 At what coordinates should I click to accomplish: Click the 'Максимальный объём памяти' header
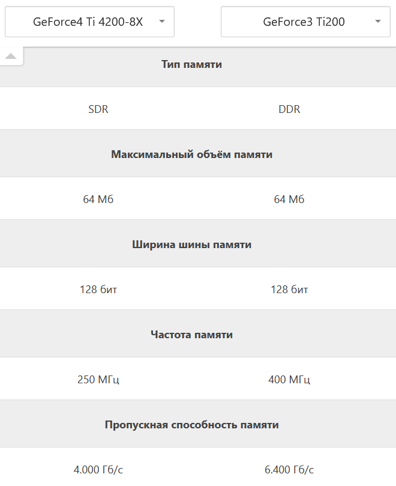191,154
